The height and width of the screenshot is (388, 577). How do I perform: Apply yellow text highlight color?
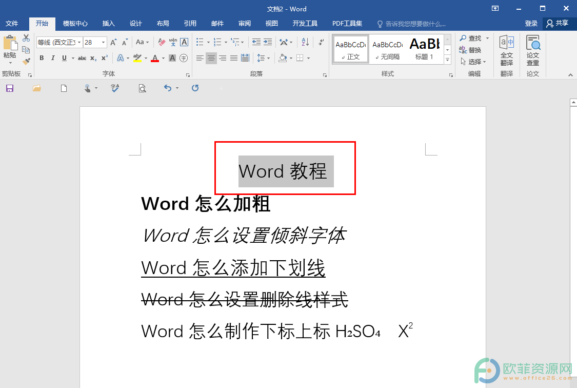137,58
